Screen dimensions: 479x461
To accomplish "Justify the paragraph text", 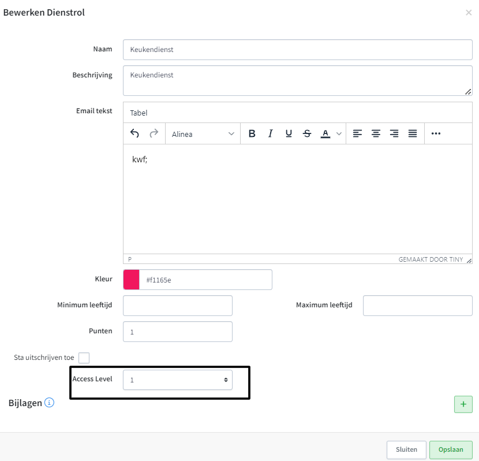I will [413, 133].
